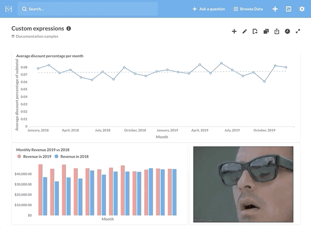The height and width of the screenshot is (228, 311).
Task: Open Browse Data
Action: click(248, 9)
